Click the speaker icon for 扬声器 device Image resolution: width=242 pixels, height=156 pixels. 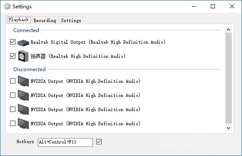pyautogui.click(x=23, y=56)
